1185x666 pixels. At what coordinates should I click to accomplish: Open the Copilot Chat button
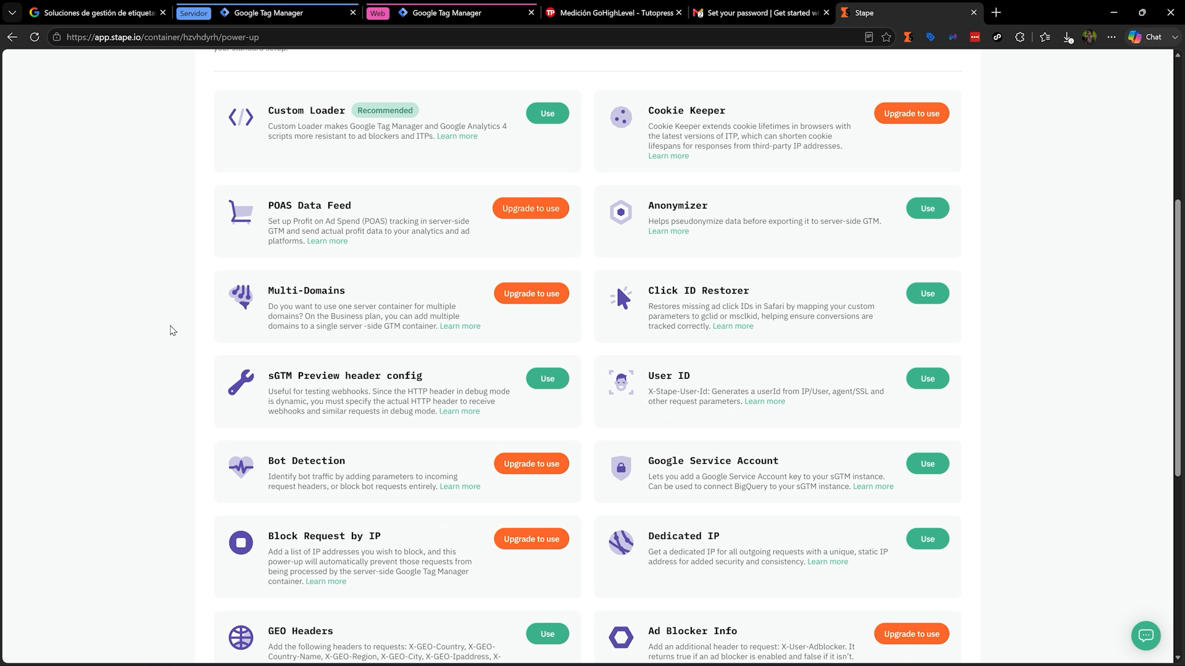click(x=1145, y=37)
